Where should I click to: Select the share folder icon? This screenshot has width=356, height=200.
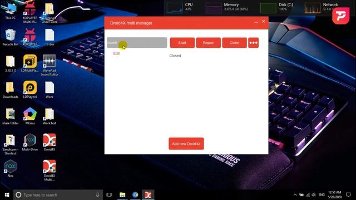[10, 116]
